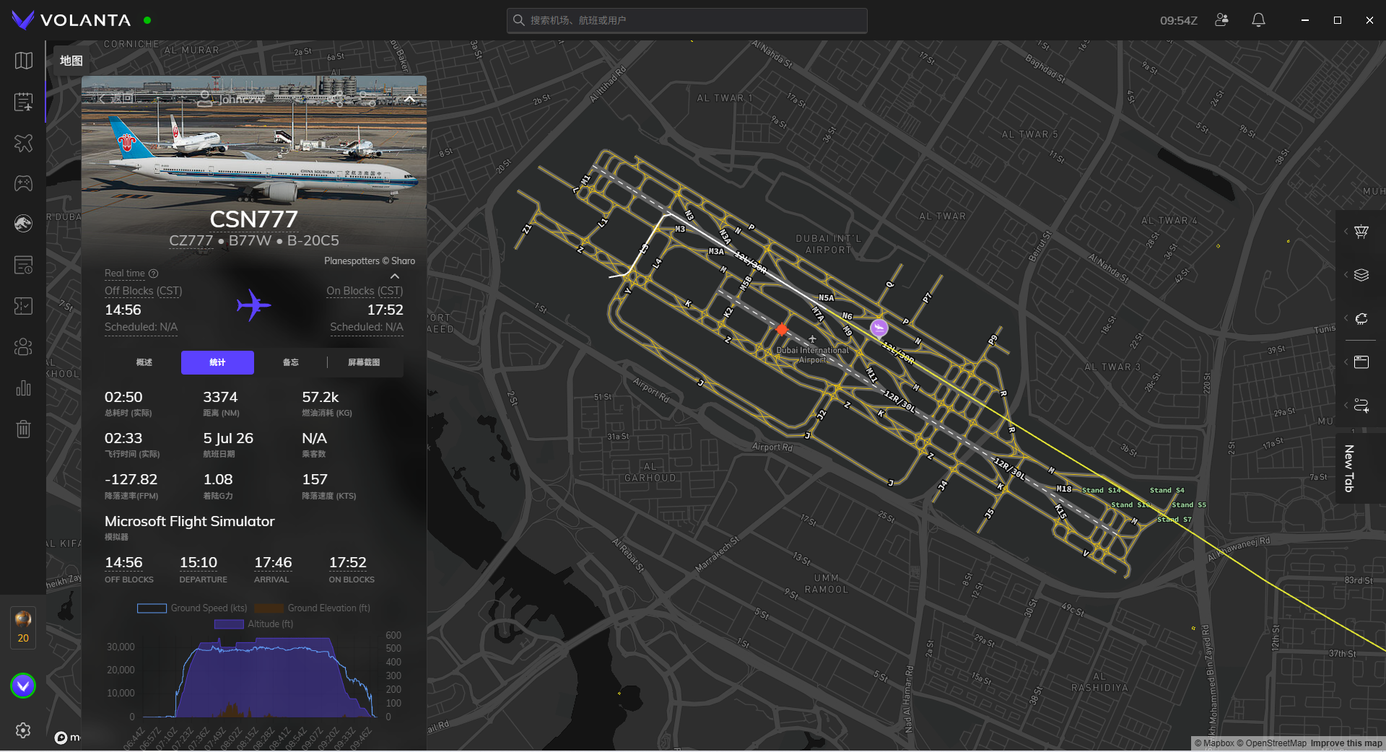Viewport: 1386px width, 752px height.
Task: Toggle Ground Elevation dataset in chart legend
Action: point(313,608)
